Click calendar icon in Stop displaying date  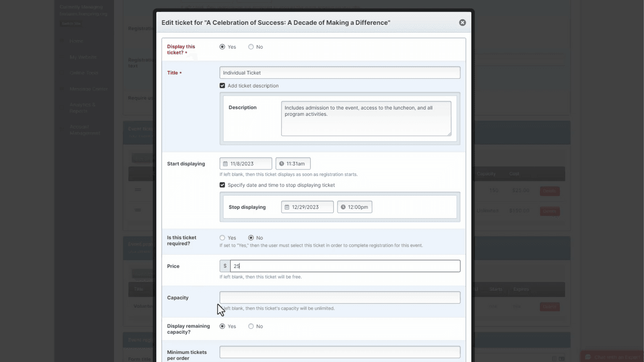click(287, 207)
